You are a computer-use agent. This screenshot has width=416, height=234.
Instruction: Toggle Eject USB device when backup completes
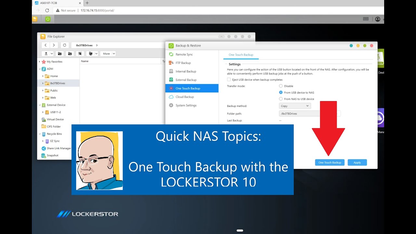pyautogui.click(x=229, y=80)
